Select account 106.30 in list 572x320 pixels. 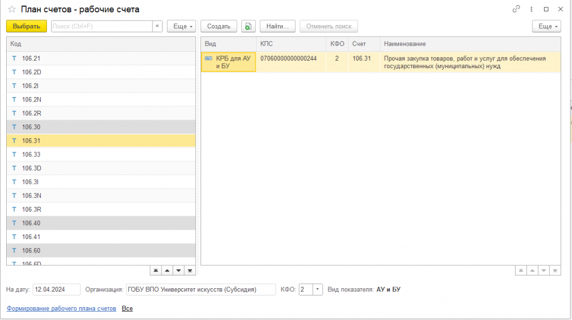(x=101, y=127)
